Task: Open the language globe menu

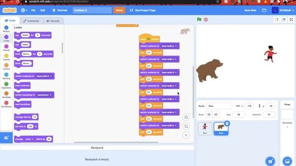Action: (24, 10)
